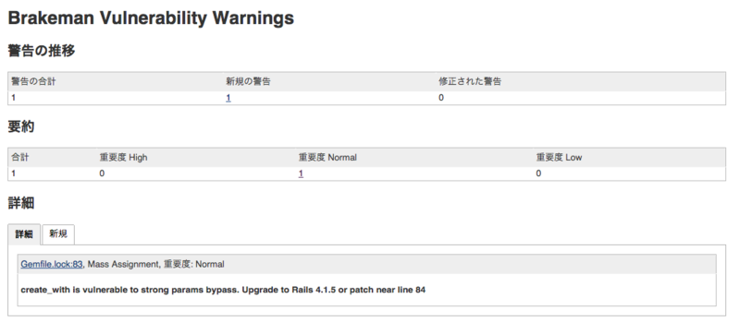740x334 pixels.
Task: Click the Mass Assignment warning type text
Action: (123, 265)
